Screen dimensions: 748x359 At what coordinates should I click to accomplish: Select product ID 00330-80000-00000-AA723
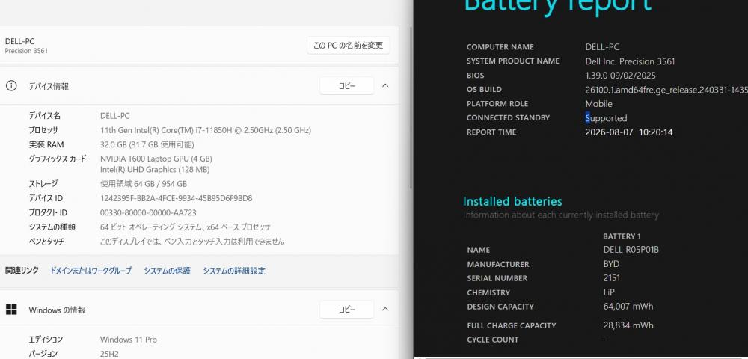coord(148,212)
